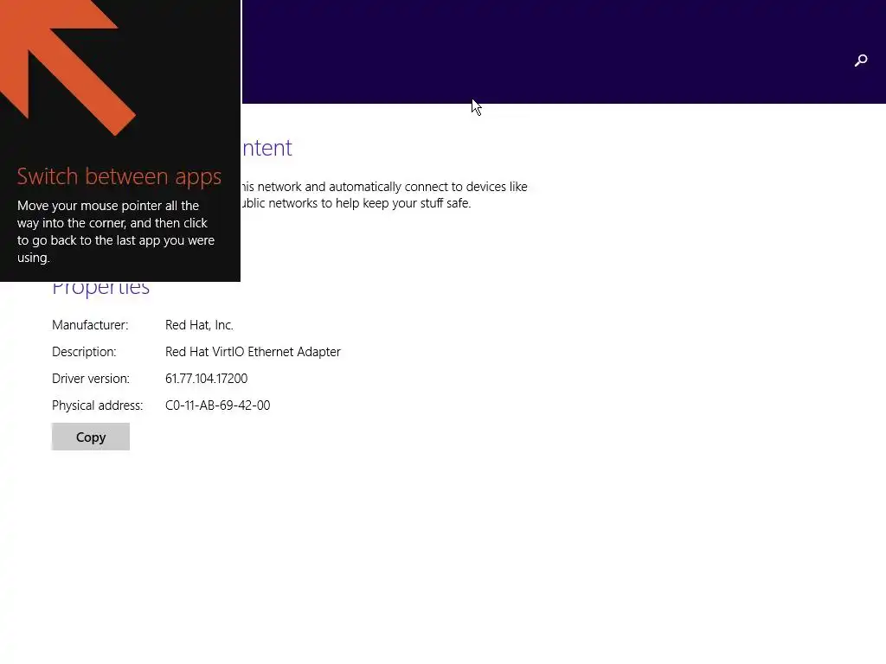Copy the network properties

click(90, 437)
